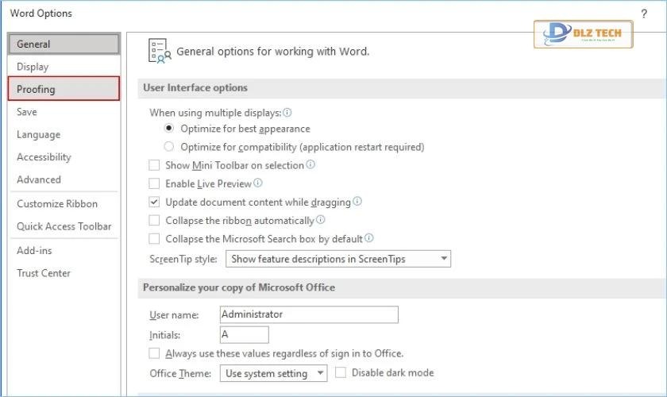
Task: Click the Help question mark icon
Action: [x=643, y=13]
